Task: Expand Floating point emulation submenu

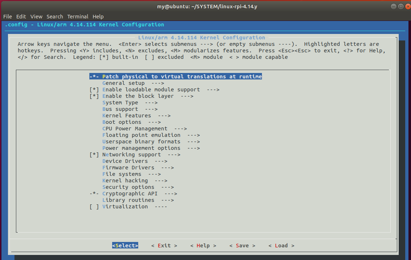Action: point(151,135)
